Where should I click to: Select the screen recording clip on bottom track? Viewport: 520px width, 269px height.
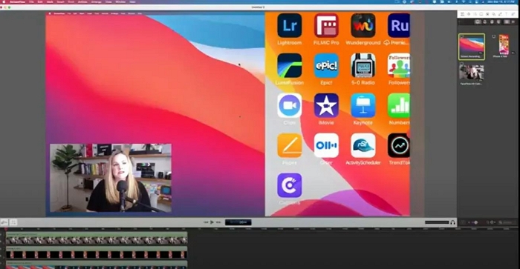coord(97,265)
